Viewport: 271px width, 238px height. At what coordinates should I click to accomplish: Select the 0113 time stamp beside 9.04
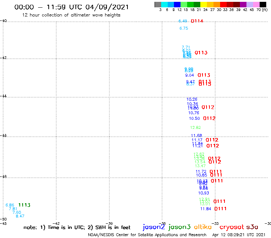tap(204, 75)
